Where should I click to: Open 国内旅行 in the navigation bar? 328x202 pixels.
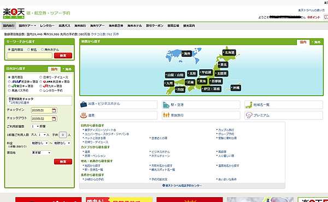click(9, 26)
